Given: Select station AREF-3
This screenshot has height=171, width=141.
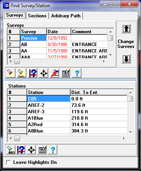Looking at the screenshot, I should click(x=49, y=111).
